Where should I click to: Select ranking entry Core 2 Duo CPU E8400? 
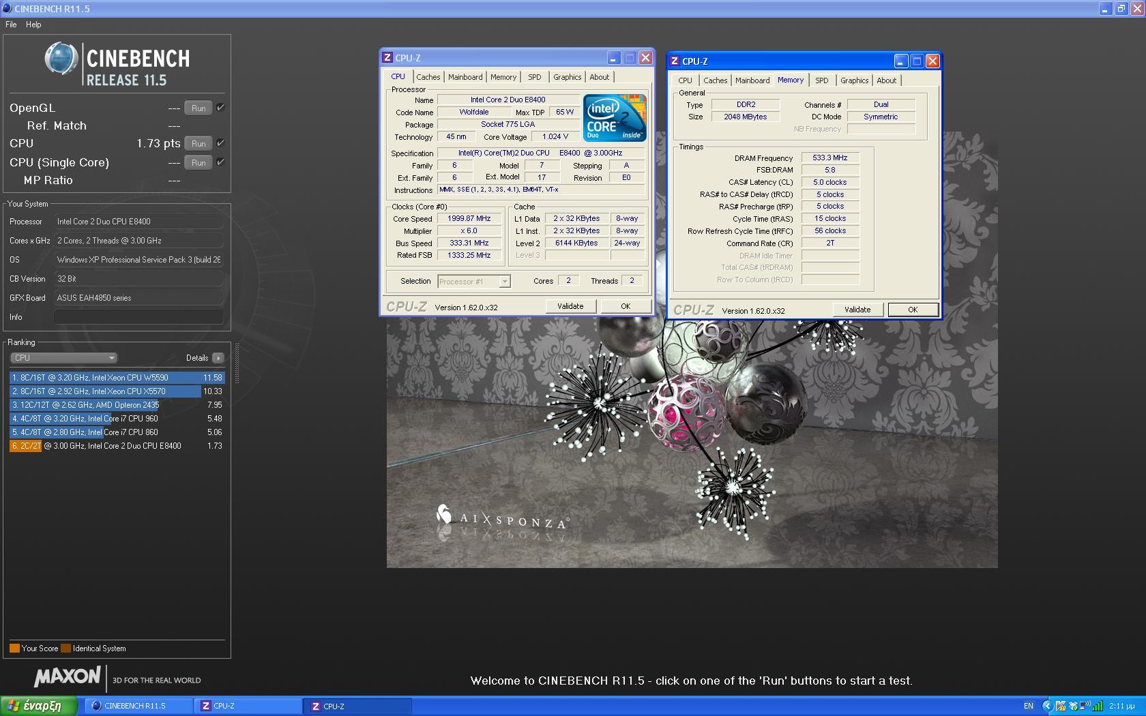[x=117, y=445]
